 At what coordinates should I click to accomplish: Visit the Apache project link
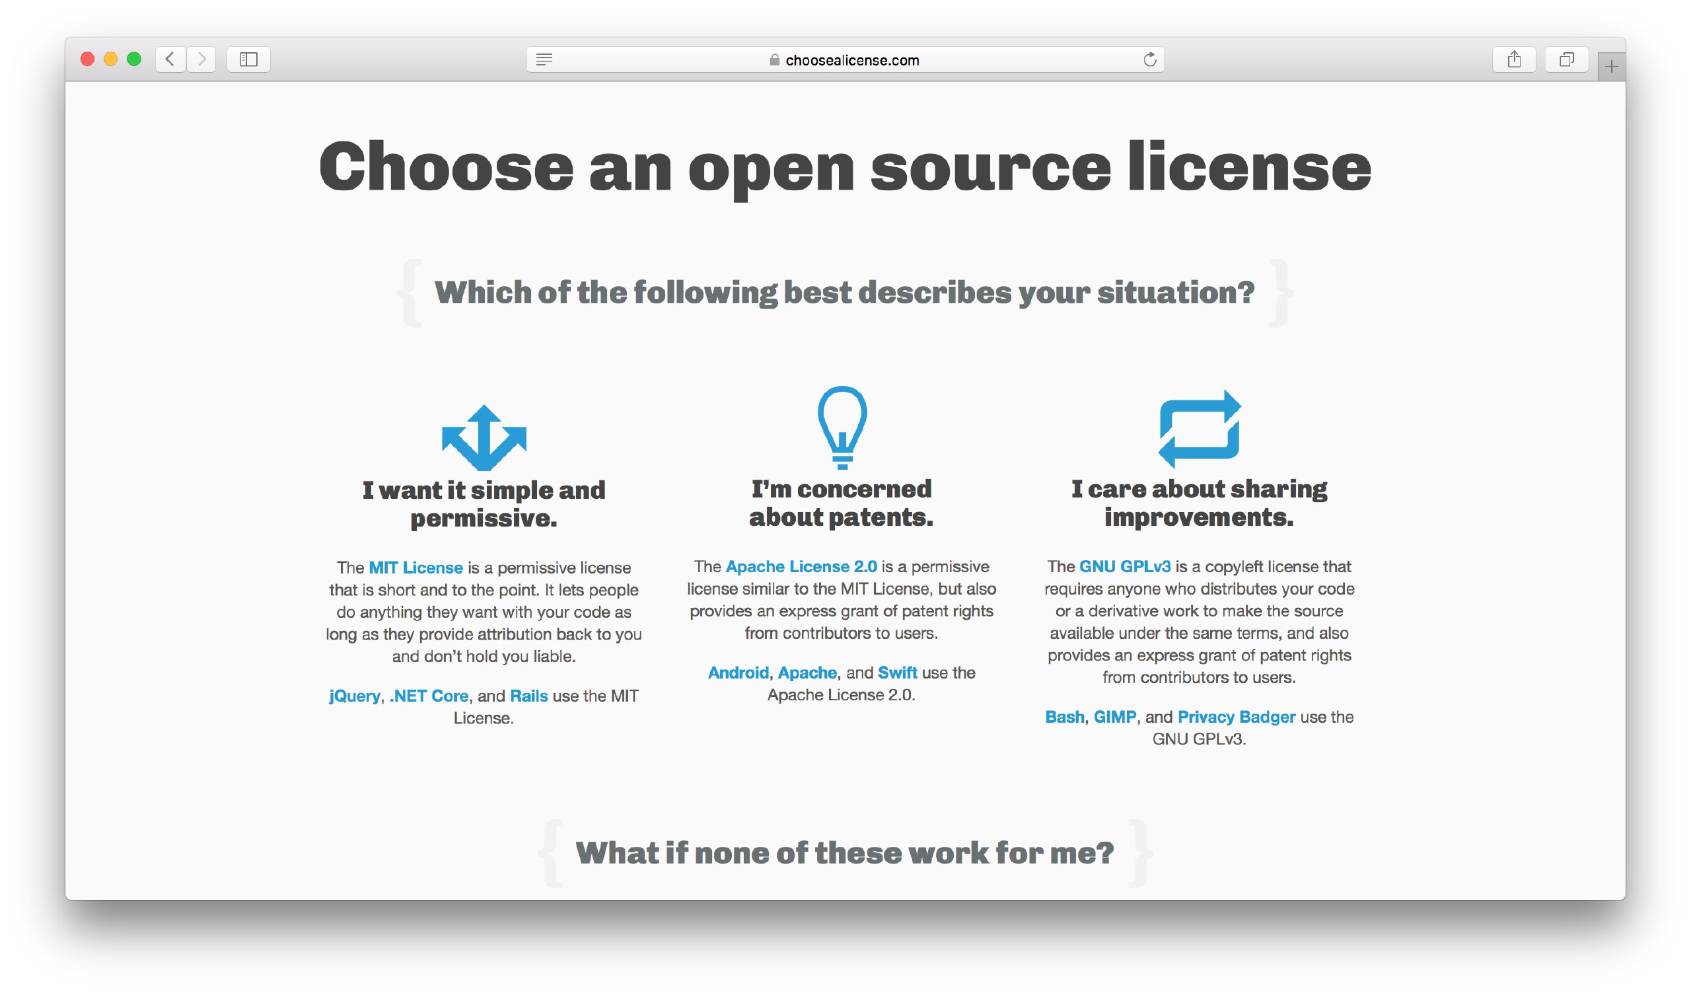click(807, 673)
